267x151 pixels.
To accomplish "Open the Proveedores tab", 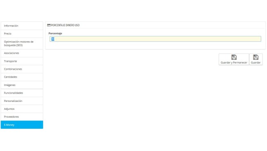I will click(x=22, y=117).
